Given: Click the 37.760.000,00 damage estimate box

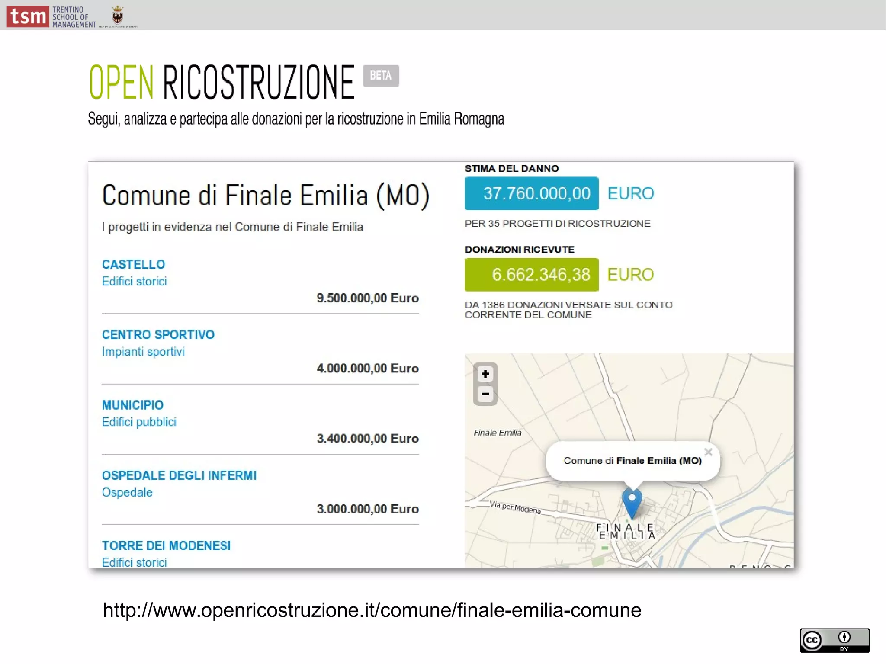Looking at the screenshot, I should [532, 193].
